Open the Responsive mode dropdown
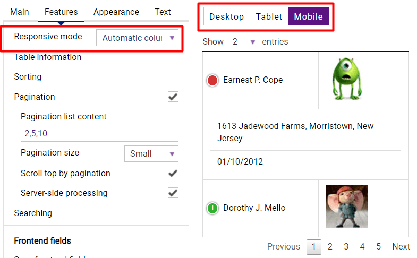 (137, 38)
